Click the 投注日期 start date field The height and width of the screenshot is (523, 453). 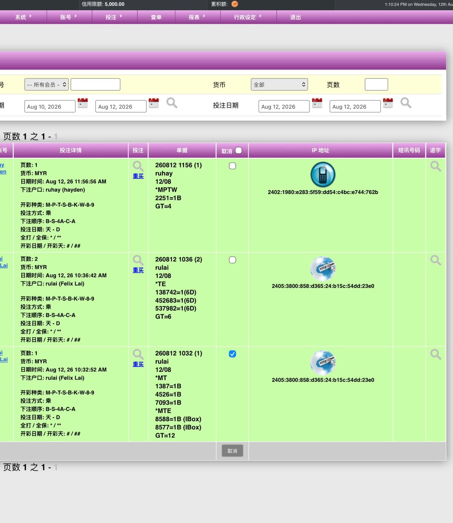[x=284, y=106]
